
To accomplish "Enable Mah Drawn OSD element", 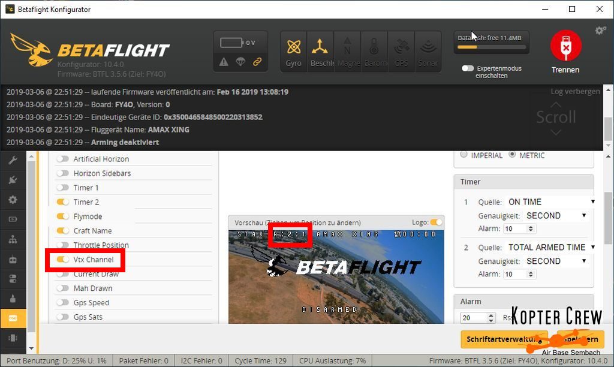I will pos(62,288).
